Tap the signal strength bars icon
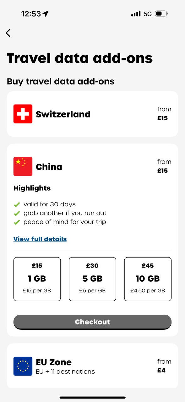 click(x=136, y=14)
